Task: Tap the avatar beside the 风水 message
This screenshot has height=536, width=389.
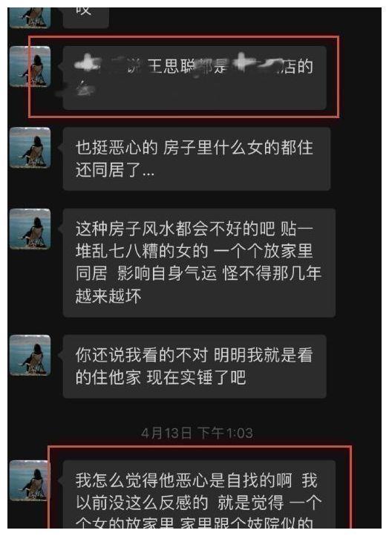Action: [x=30, y=229]
